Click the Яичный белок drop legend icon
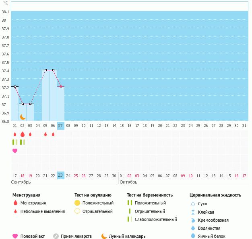This screenshot has height=239, width=252. 193,236
